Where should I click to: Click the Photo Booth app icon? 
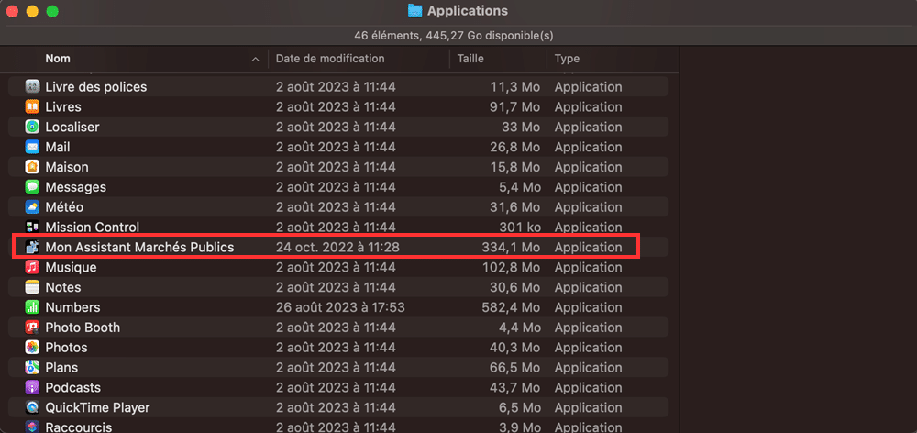pyautogui.click(x=32, y=328)
